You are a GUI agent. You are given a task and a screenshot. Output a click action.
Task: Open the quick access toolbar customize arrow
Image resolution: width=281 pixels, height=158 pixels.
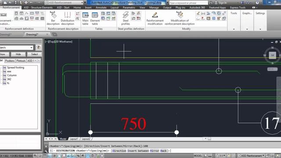pyautogui.click(x=85, y=3)
